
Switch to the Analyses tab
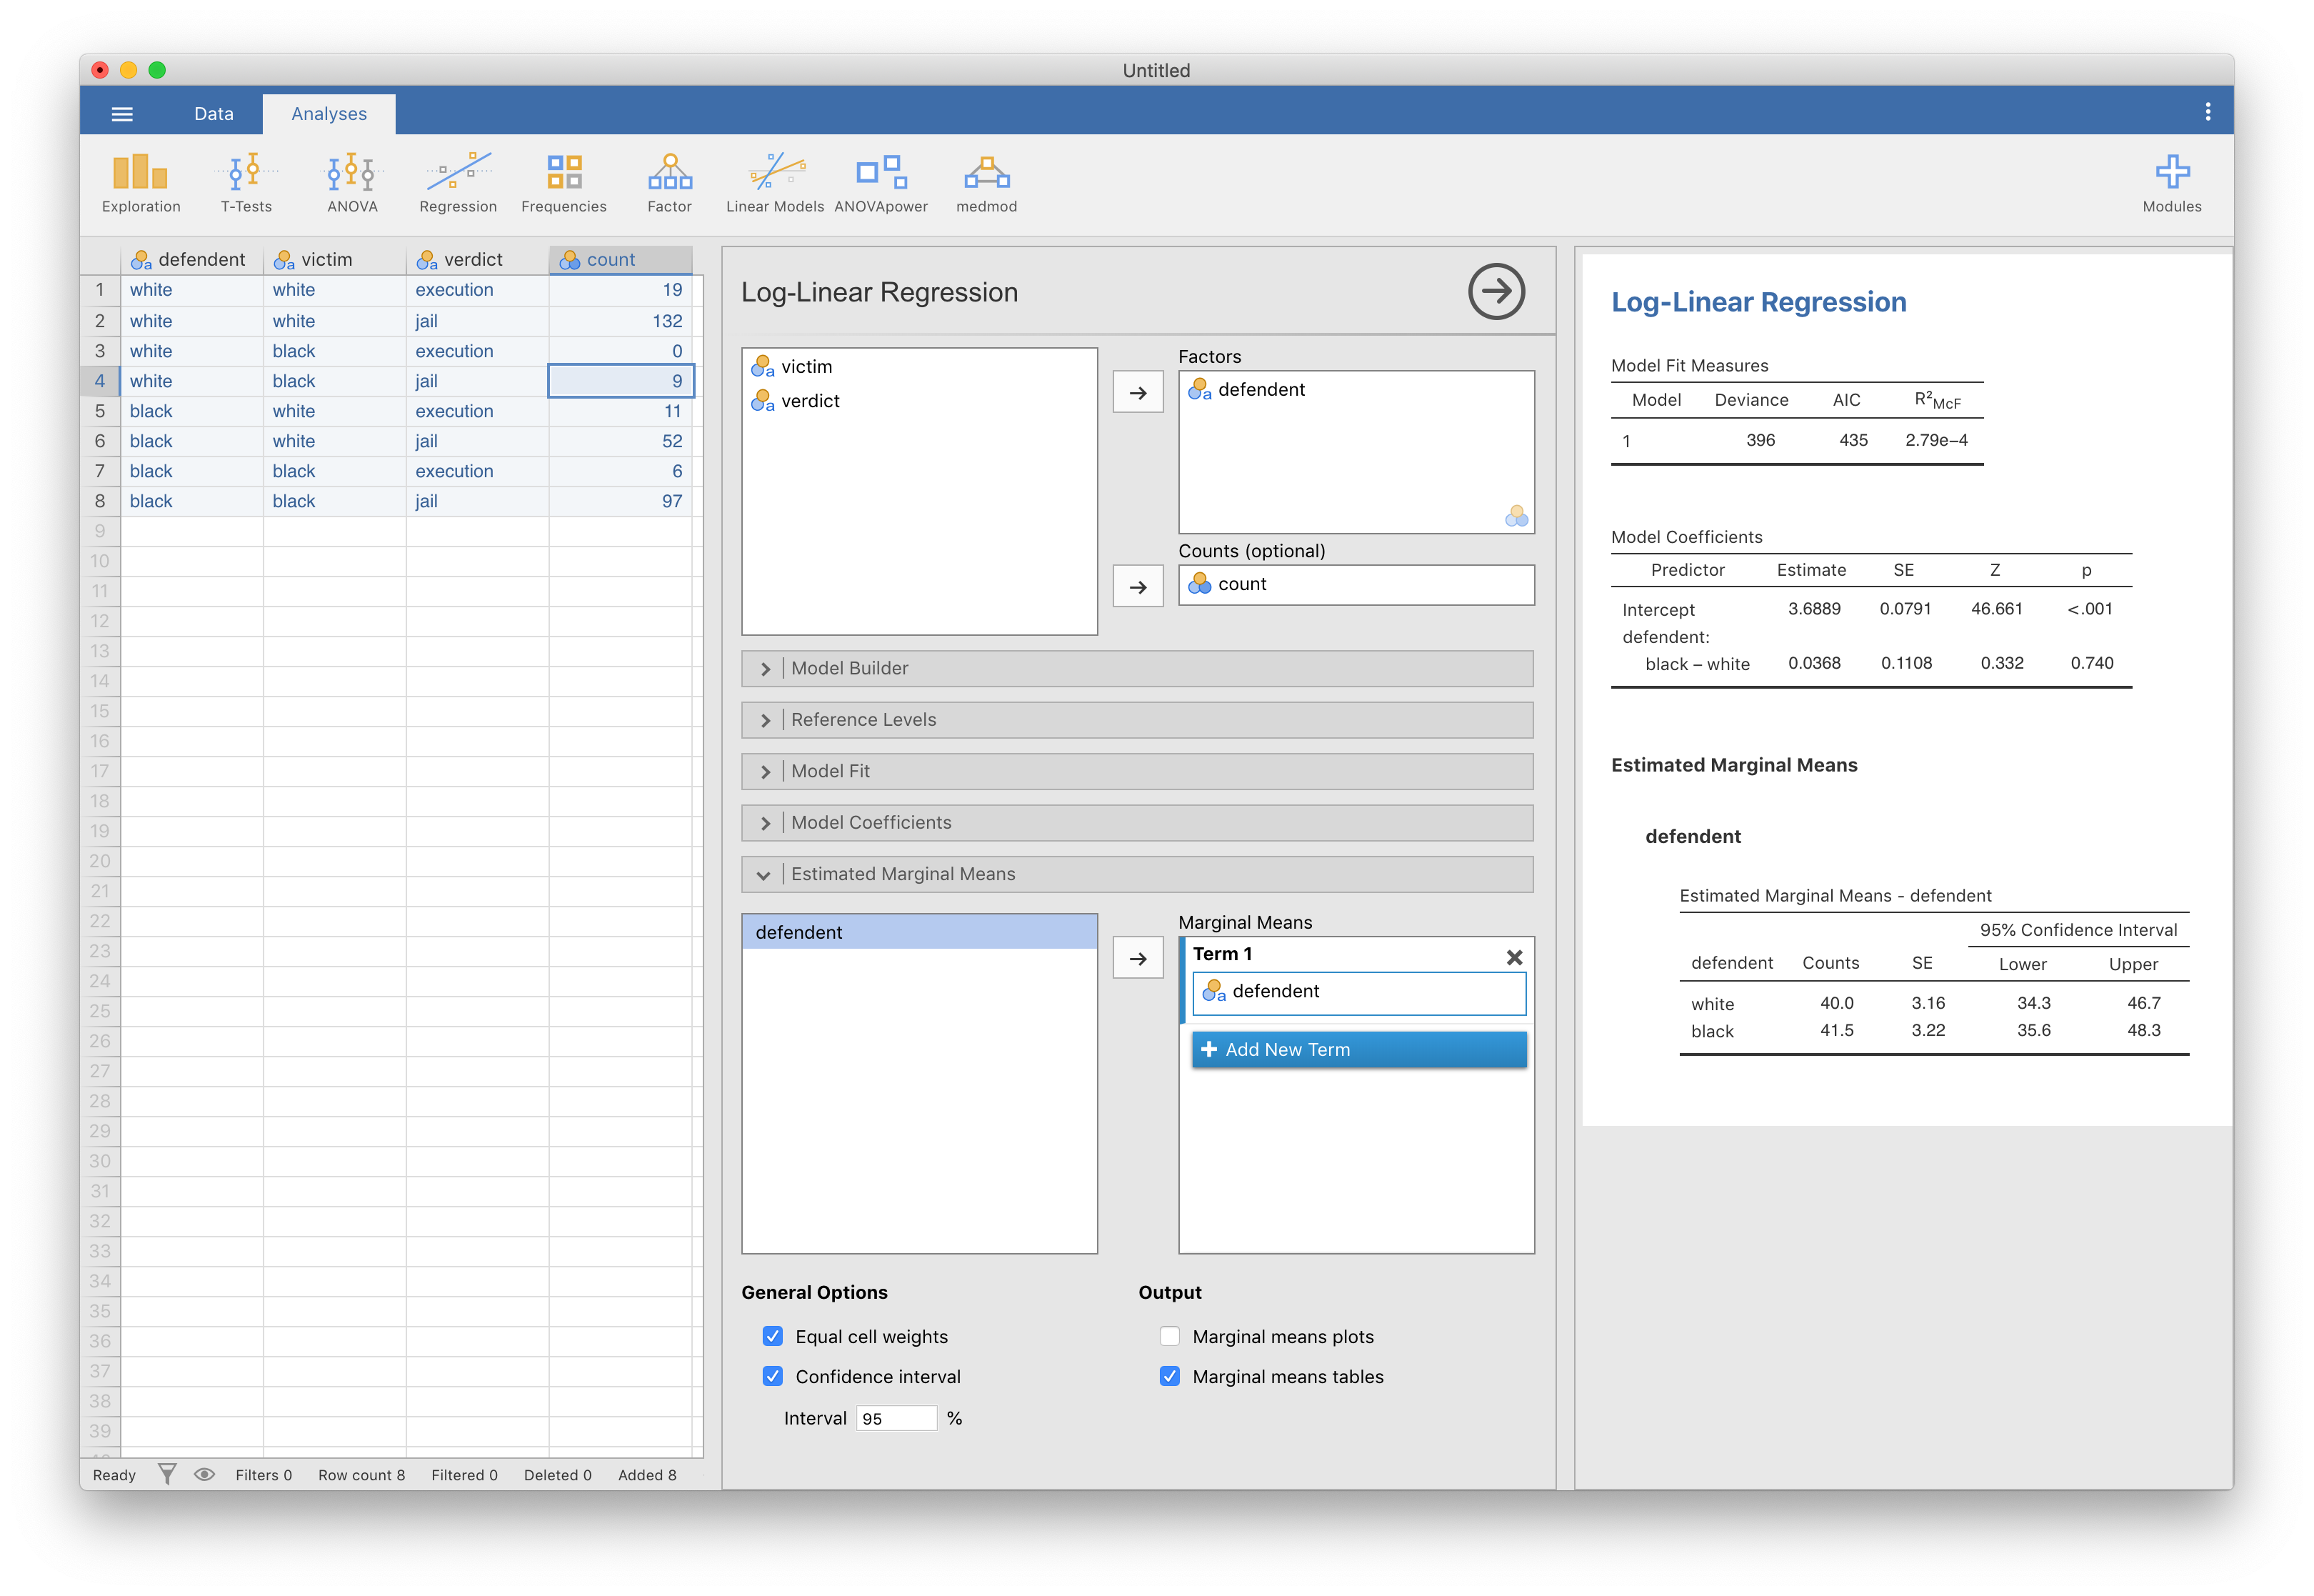point(329,114)
